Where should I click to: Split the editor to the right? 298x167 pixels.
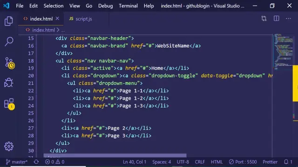276,19
